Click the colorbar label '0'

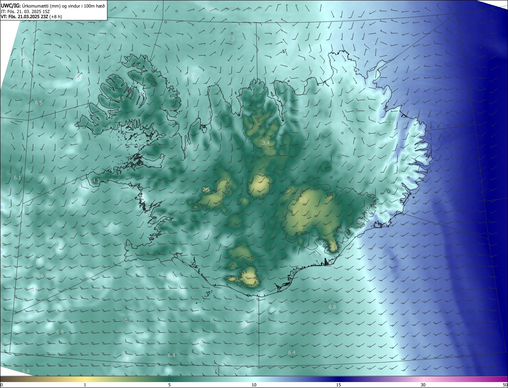(1, 385)
